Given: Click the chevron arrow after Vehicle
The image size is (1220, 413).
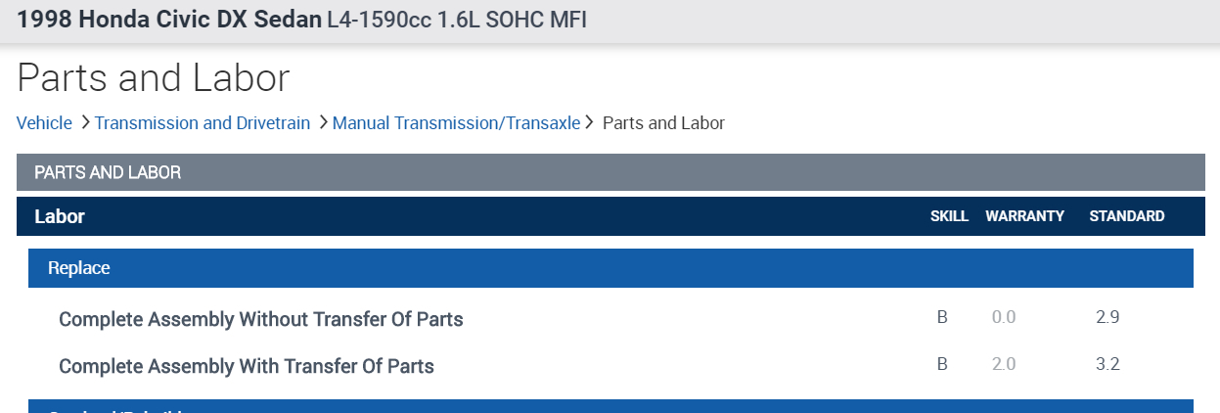Looking at the screenshot, I should 85,123.
